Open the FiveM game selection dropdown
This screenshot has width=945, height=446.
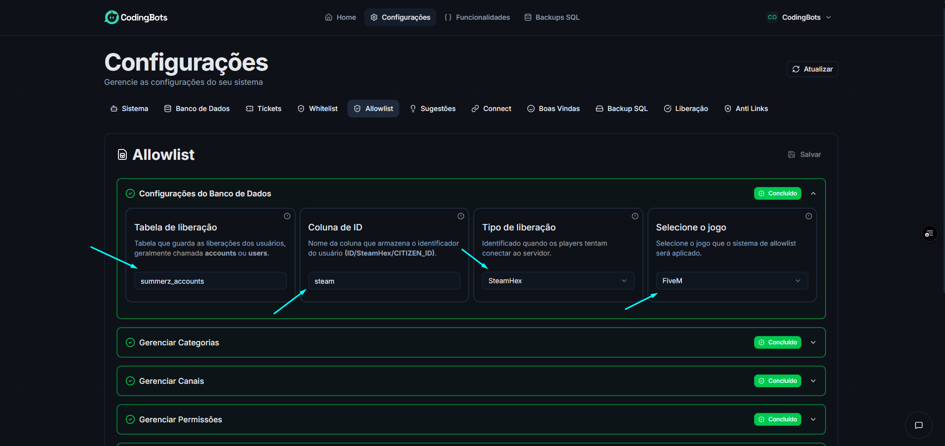pyautogui.click(x=731, y=281)
